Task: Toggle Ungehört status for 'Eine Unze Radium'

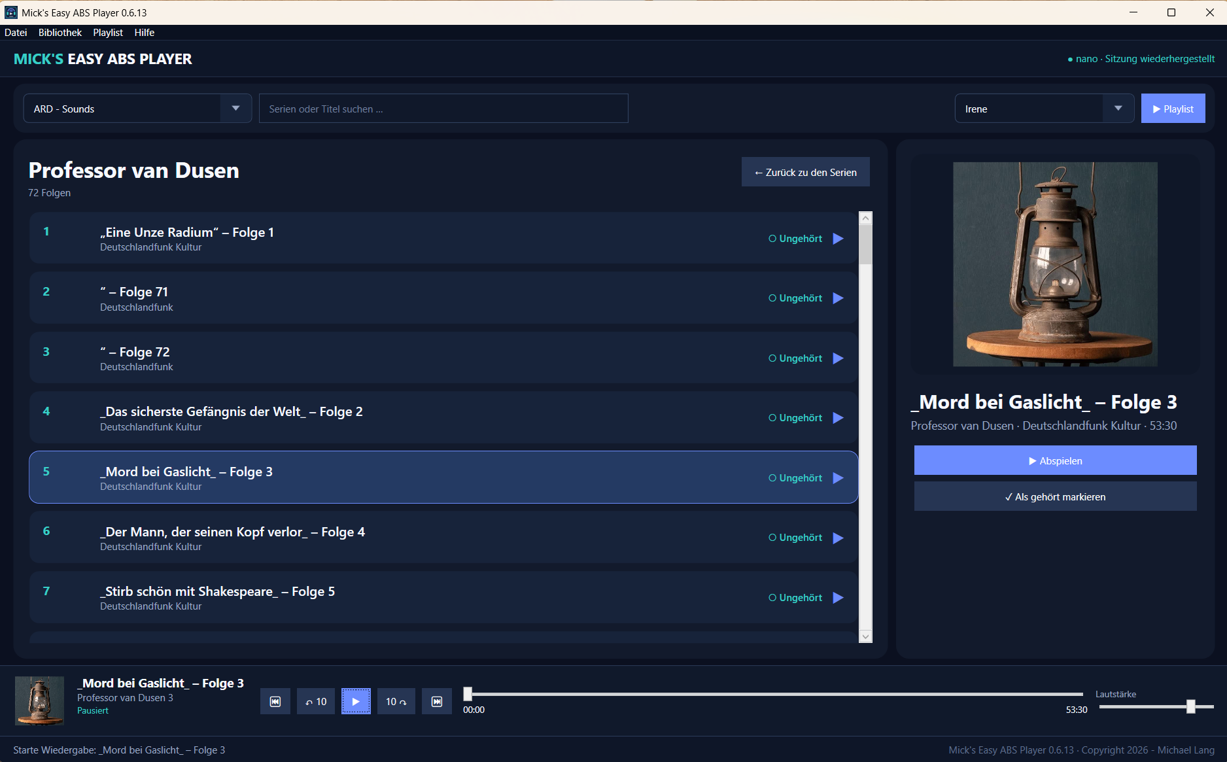Action: pos(795,239)
